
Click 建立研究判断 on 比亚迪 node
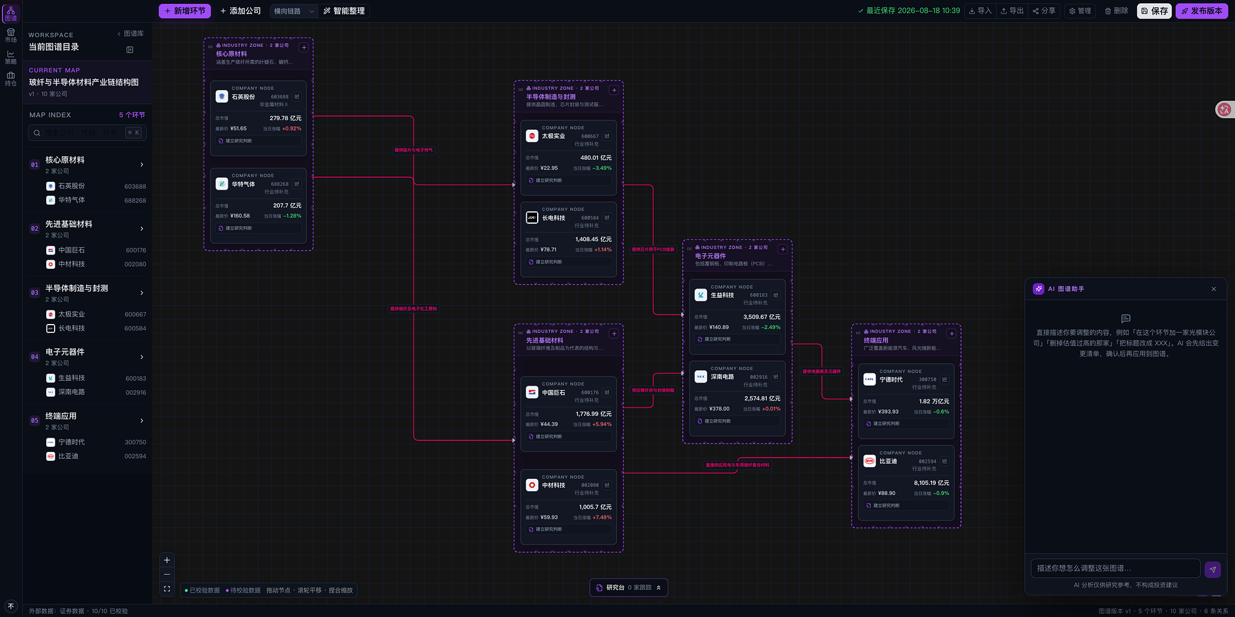pyautogui.click(x=906, y=506)
